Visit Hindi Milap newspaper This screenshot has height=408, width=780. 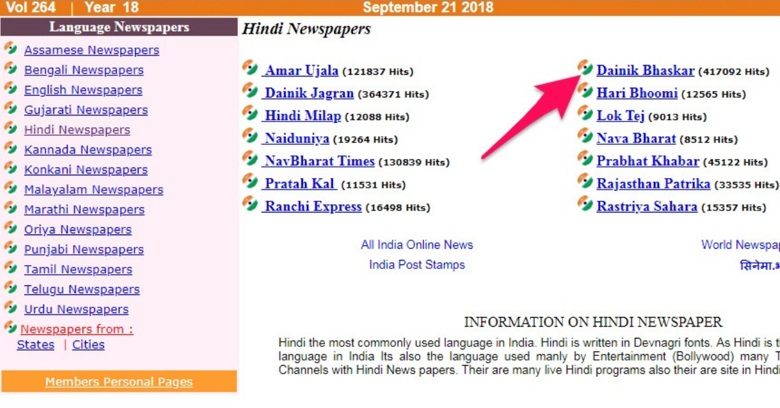[x=302, y=116]
